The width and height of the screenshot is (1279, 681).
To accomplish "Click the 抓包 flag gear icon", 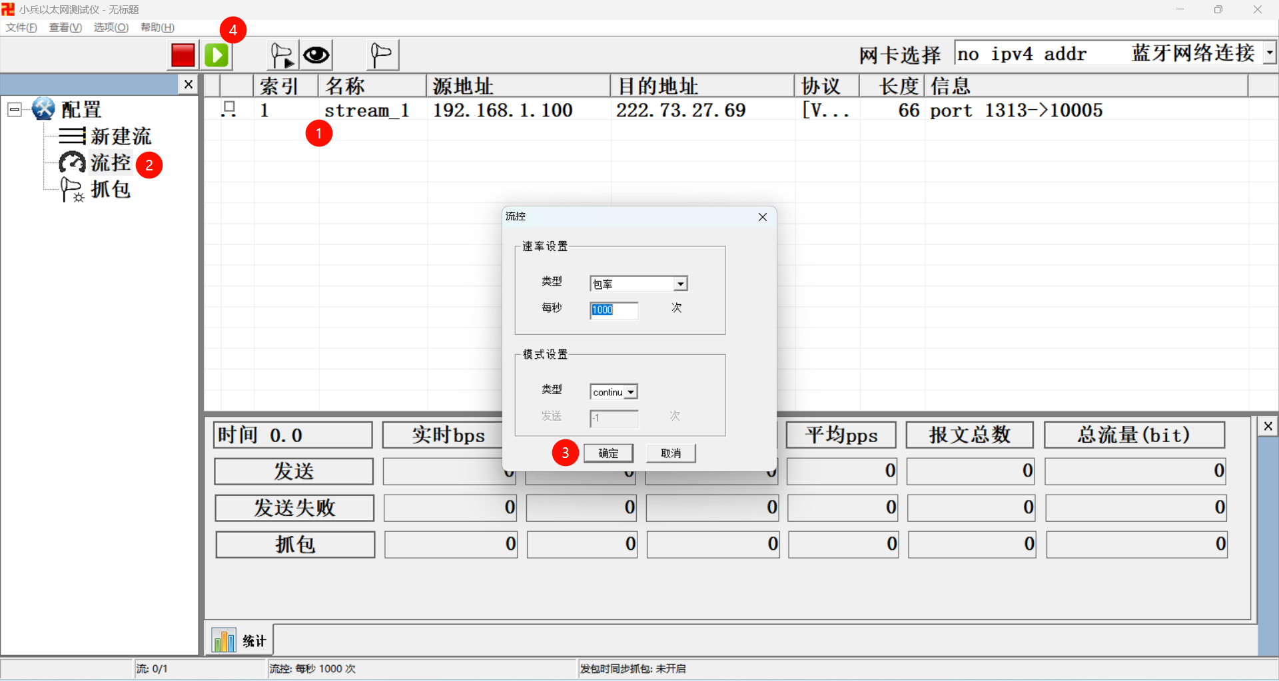I will coord(72,190).
